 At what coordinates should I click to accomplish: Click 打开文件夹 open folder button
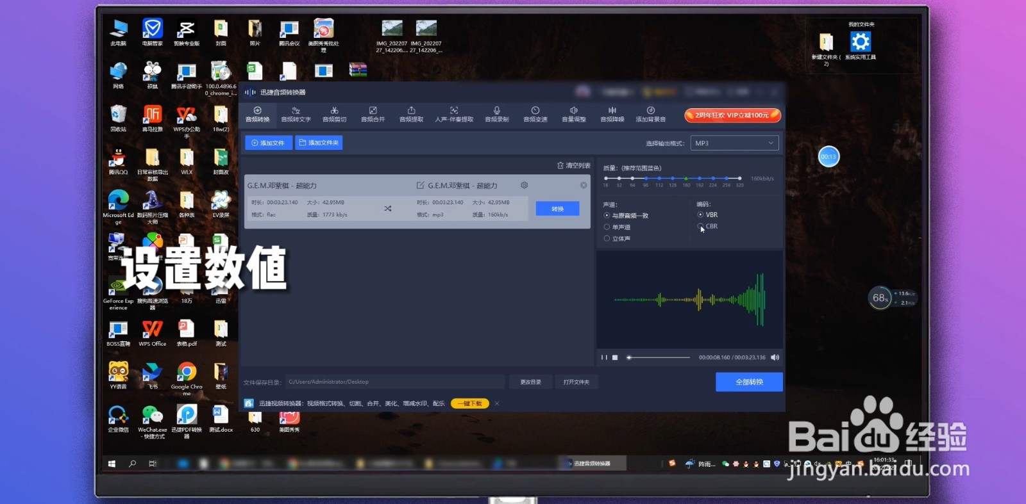[x=576, y=382]
